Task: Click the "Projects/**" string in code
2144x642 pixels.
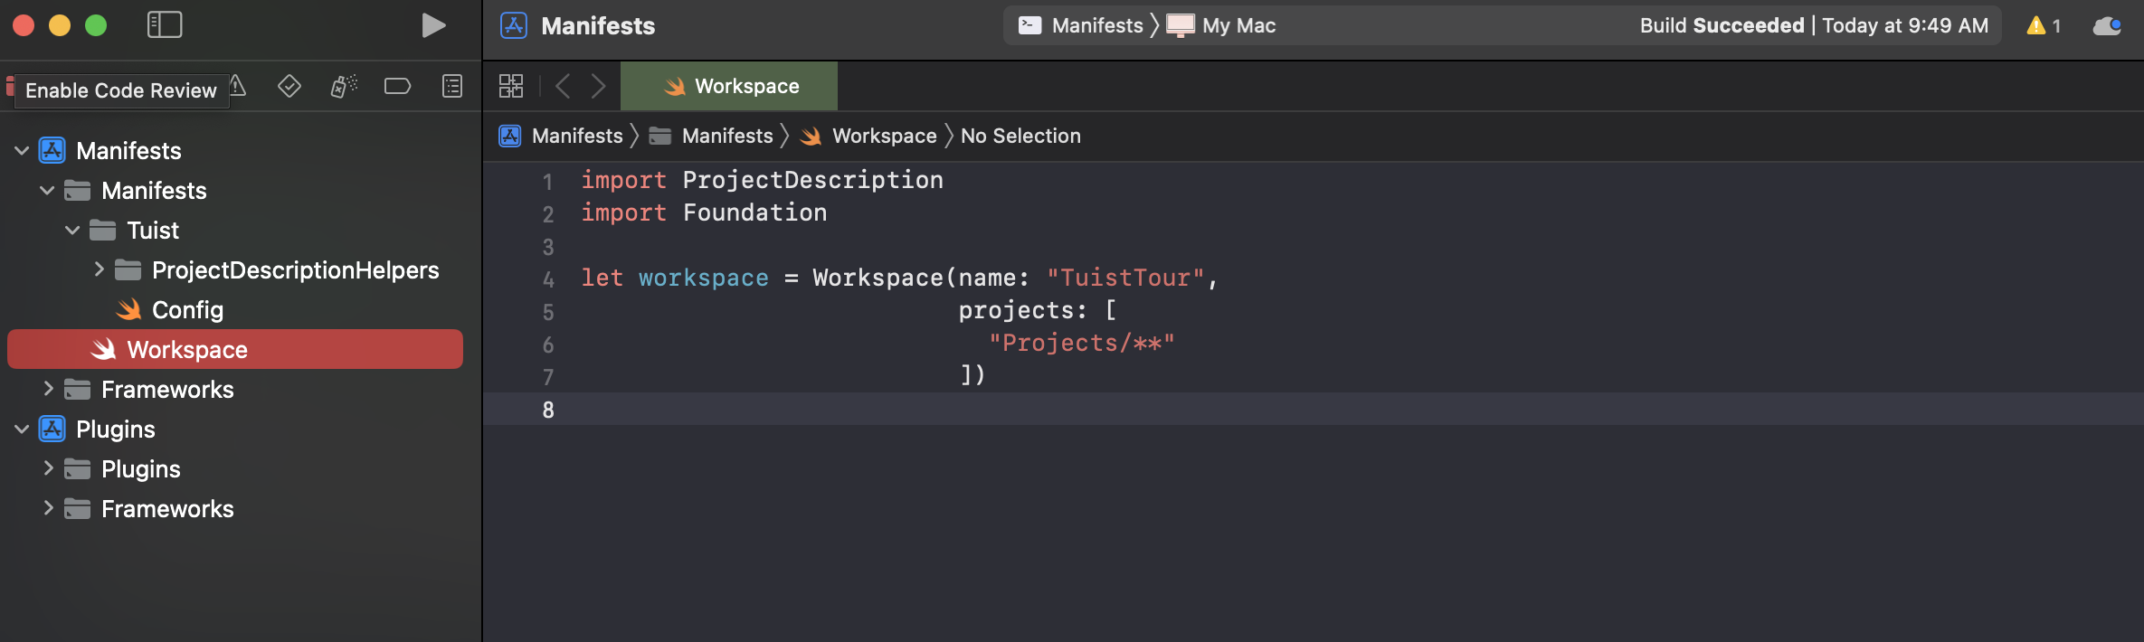Action: [x=1081, y=343]
